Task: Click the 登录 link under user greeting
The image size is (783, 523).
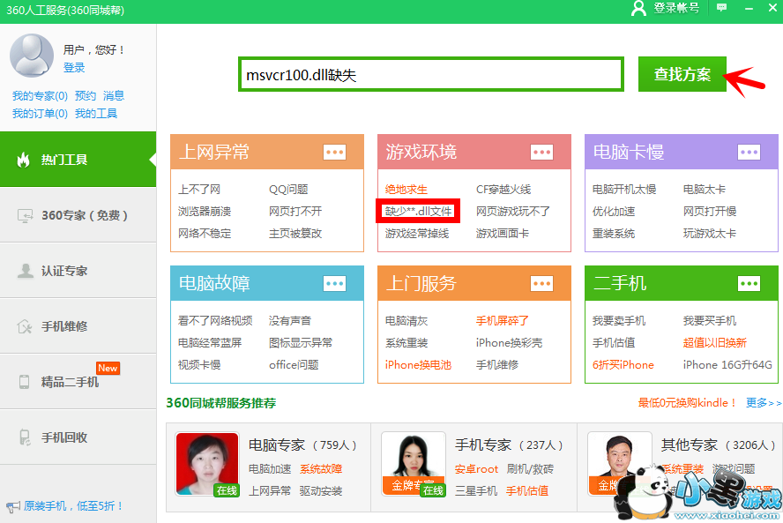Action: coord(74,68)
